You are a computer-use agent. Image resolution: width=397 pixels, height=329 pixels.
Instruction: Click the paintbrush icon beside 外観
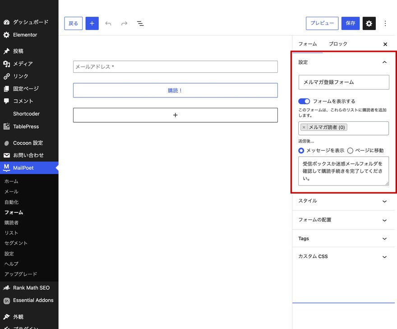(7, 317)
